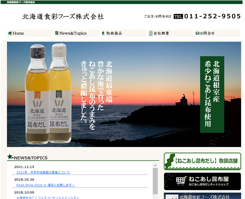
Task: Open the 取扱商品 menu item
Action: point(123,33)
